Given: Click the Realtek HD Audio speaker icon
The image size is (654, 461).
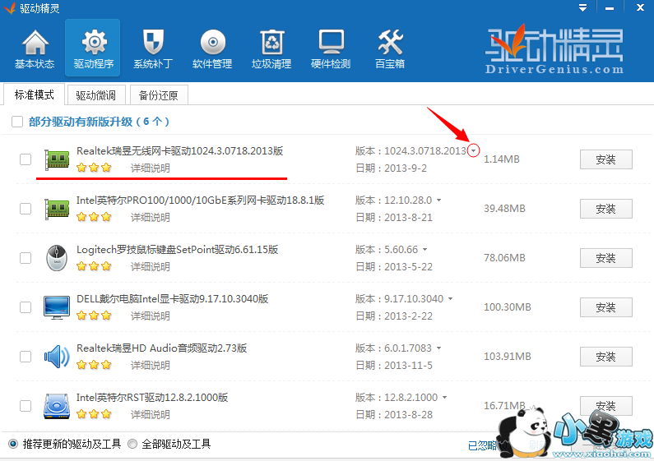Looking at the screenshot, I should coord(57,357).
